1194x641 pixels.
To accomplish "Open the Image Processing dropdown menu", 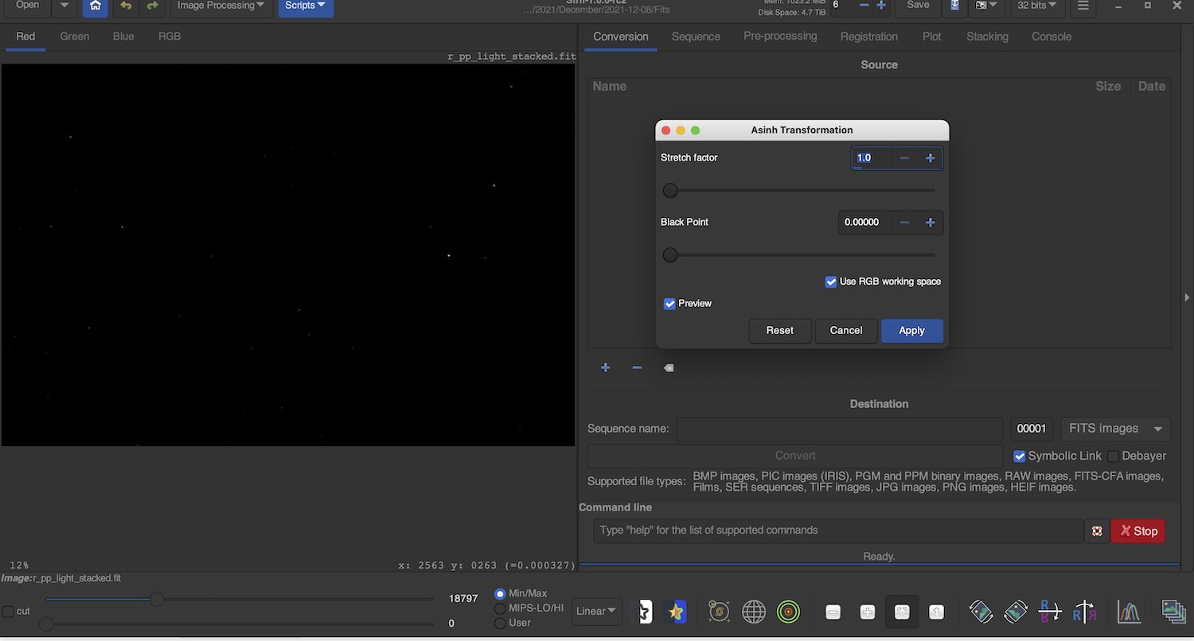I will coord(220,6).
